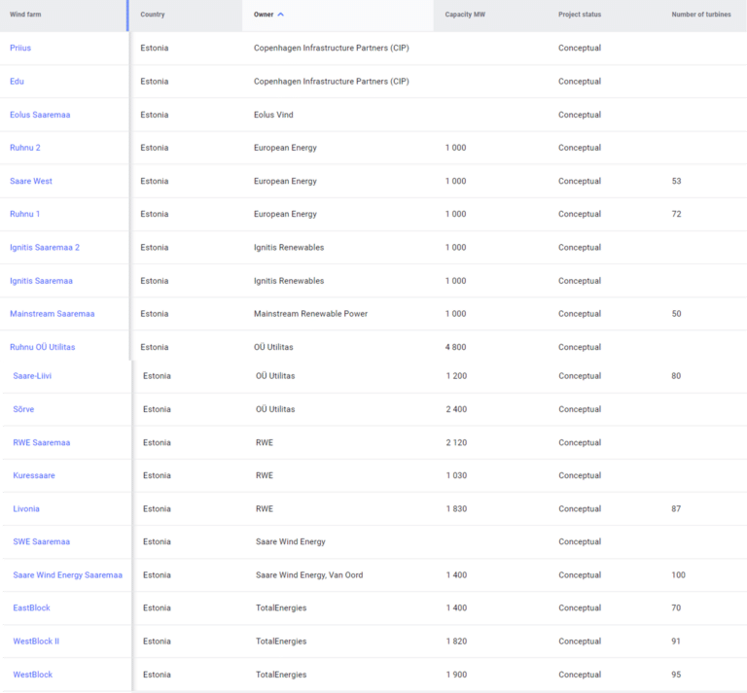
Task: Open the Livonia wind farm link
Action: pyautogui.click(x=26, y=508)
